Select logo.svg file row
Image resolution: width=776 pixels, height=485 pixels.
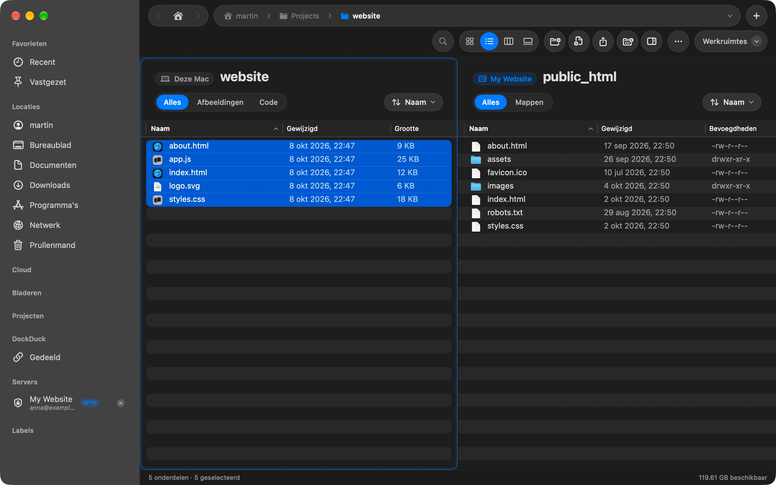point(299,186)
